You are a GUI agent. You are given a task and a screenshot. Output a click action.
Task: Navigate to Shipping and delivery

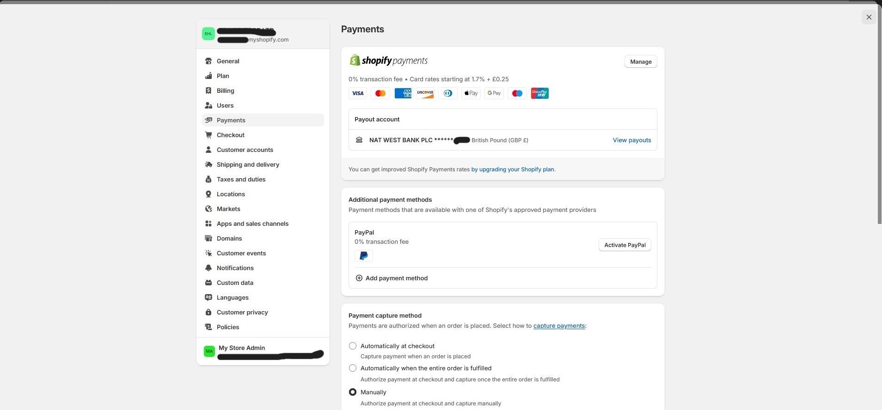(x=263, y=164)
